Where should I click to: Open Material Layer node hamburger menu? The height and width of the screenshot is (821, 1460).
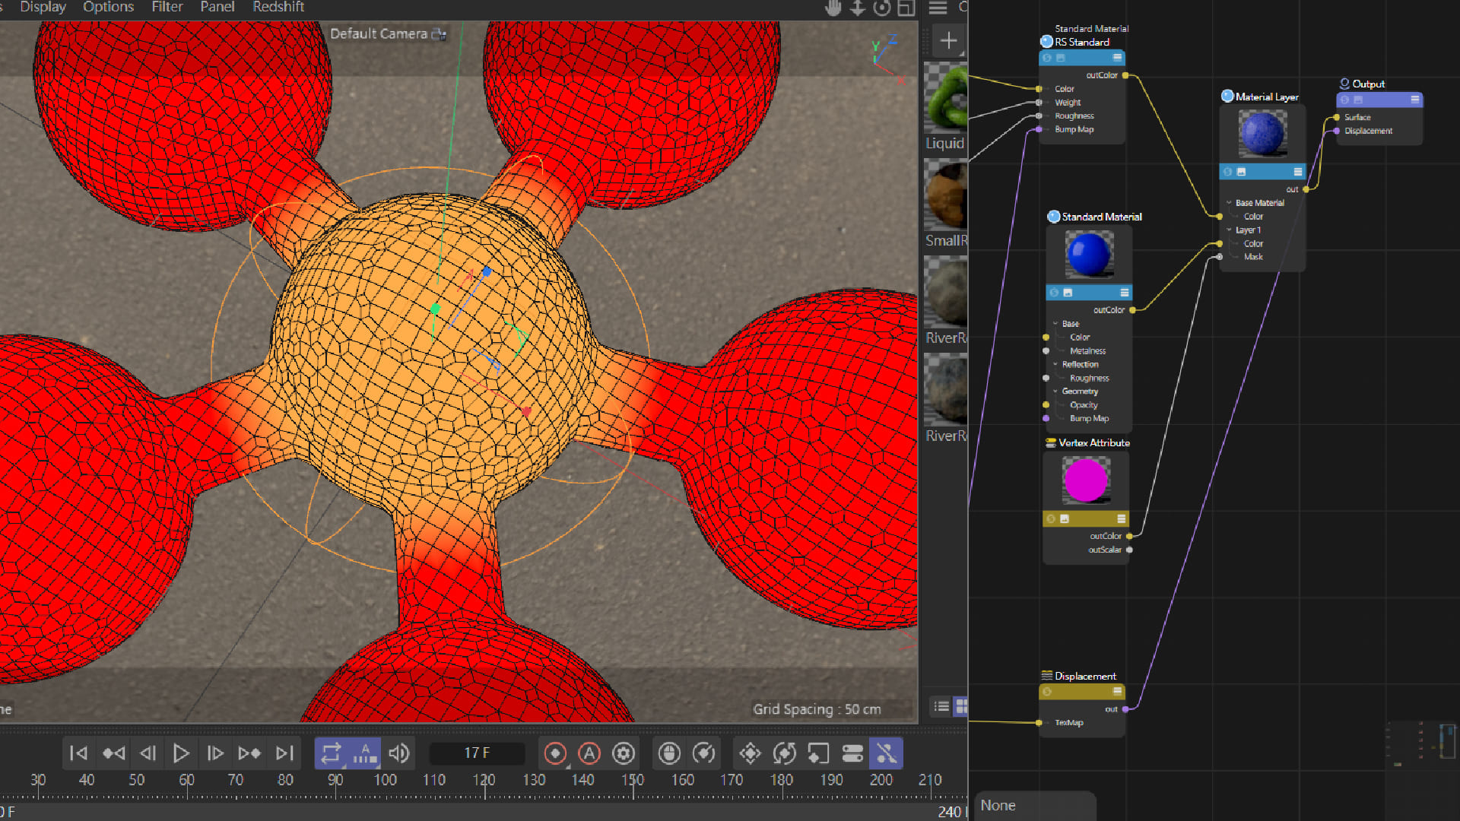point(1298,172)
